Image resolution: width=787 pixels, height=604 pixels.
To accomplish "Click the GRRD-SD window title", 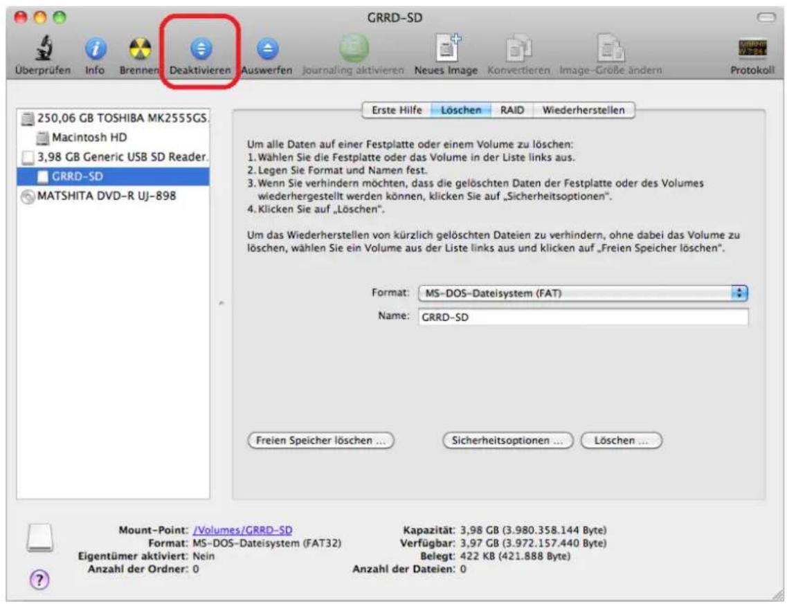I will (x=395, y=17).
